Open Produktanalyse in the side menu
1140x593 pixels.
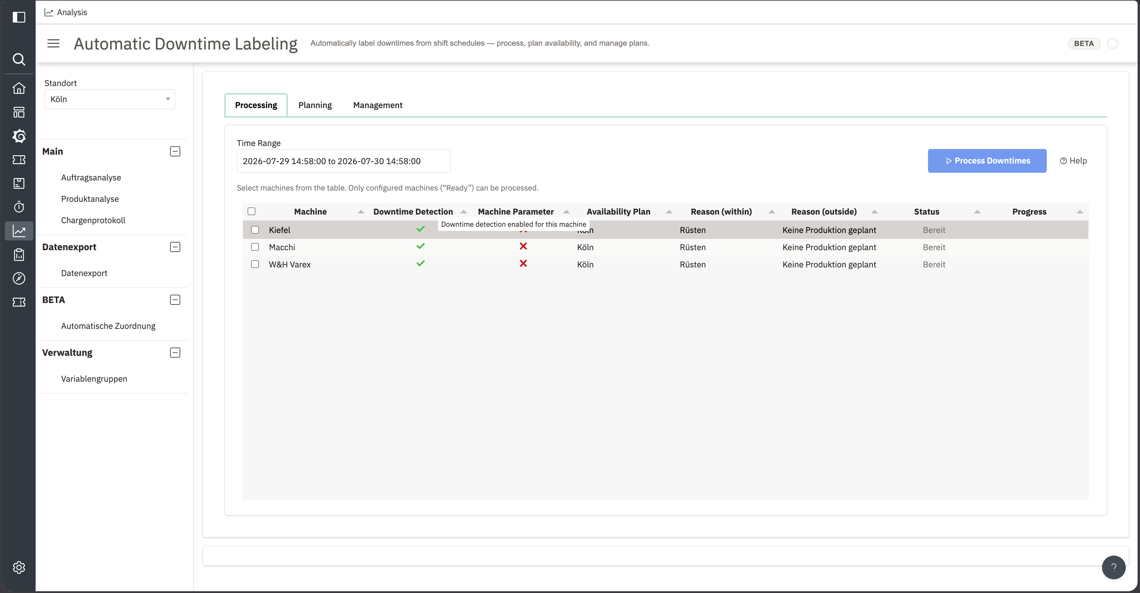(x=90, y=199)
